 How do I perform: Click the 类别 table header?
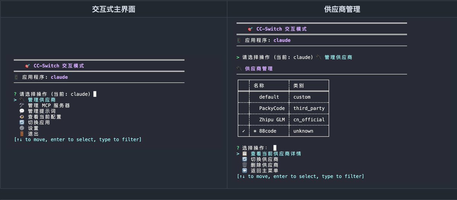[x=299, y=86]
